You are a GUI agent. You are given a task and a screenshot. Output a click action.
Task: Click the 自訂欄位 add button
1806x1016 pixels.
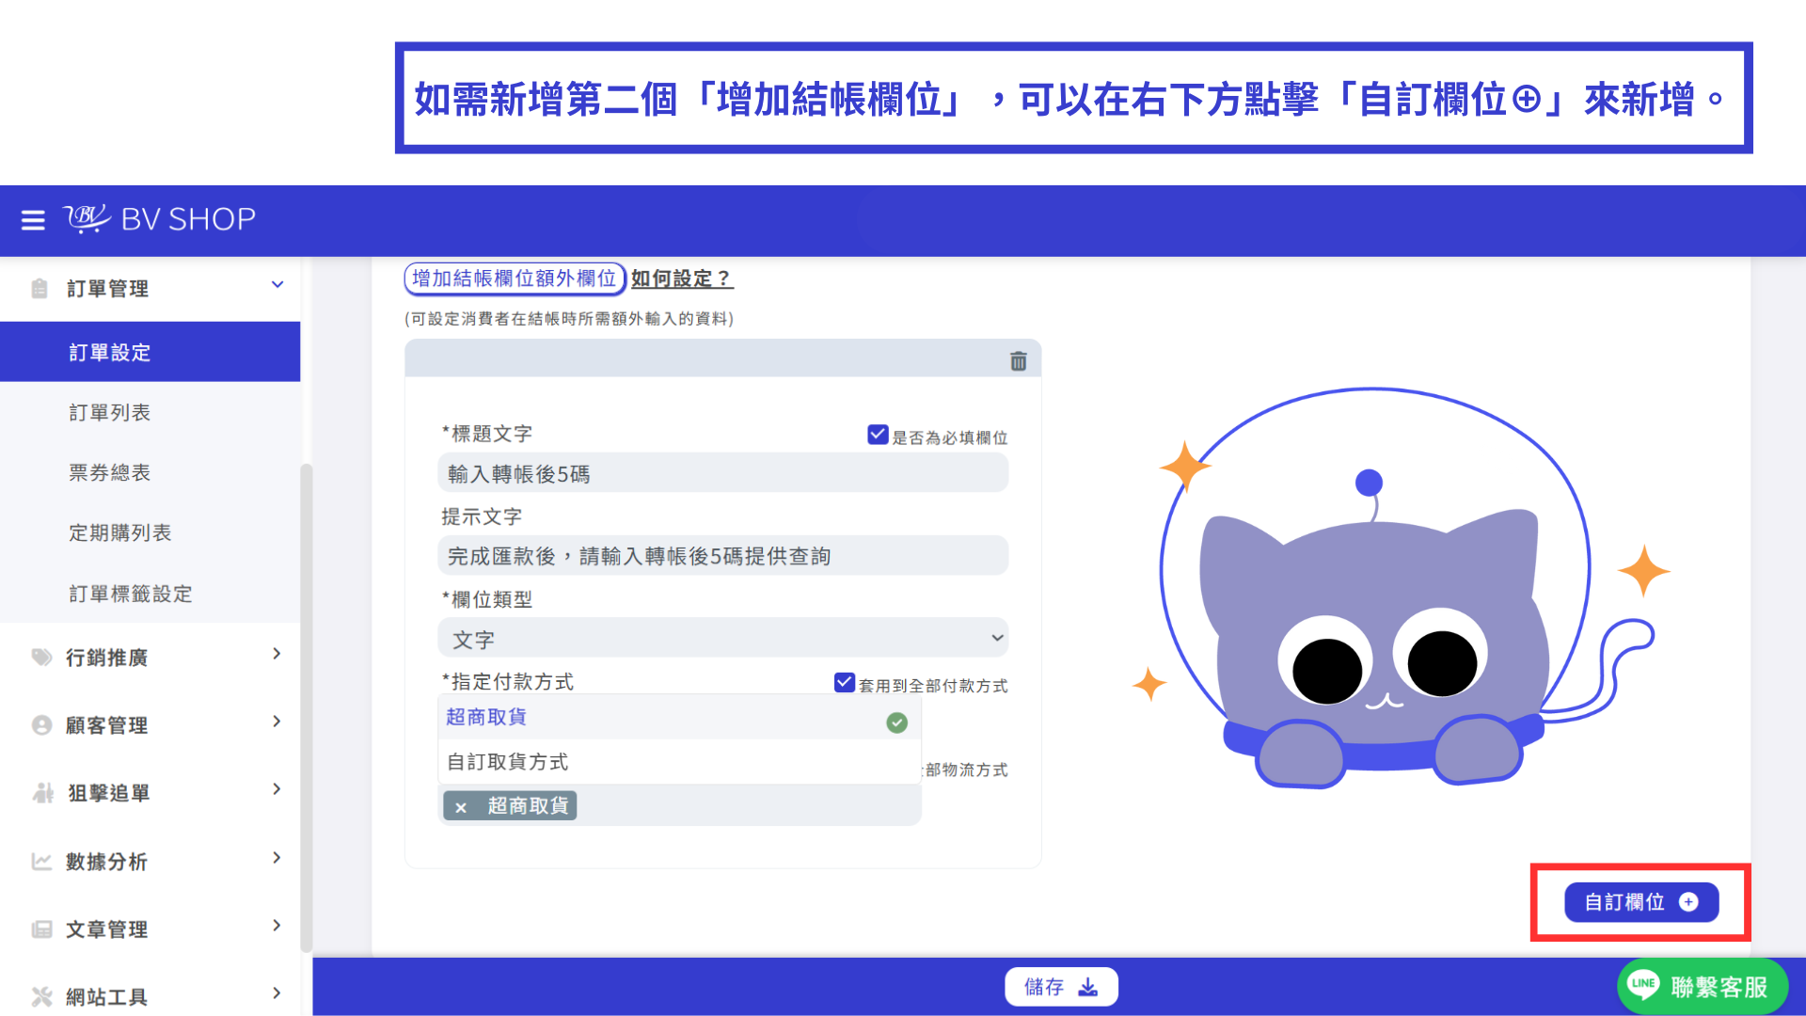(1641, 902)
